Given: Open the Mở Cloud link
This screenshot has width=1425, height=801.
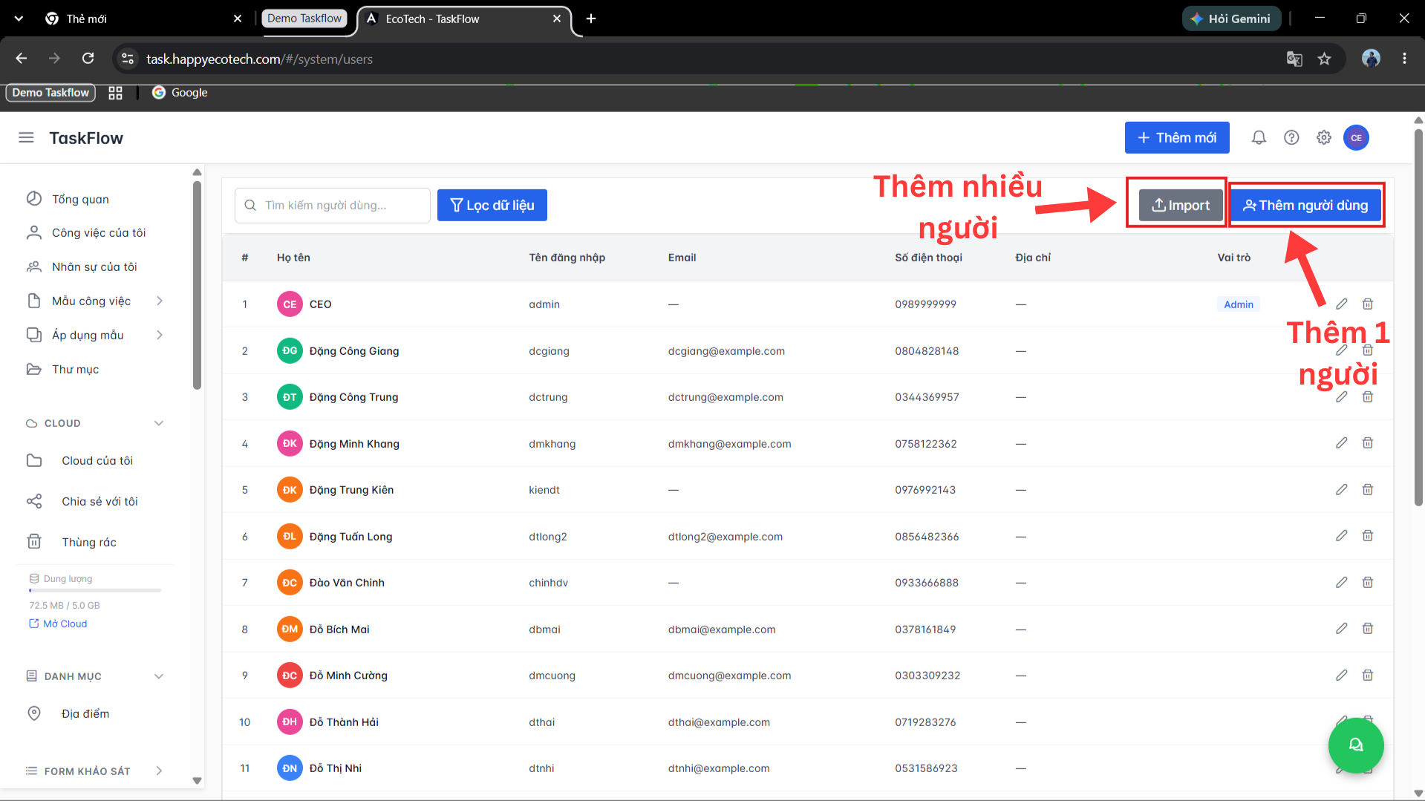Looking at the screenshot, I should (58, 624).
